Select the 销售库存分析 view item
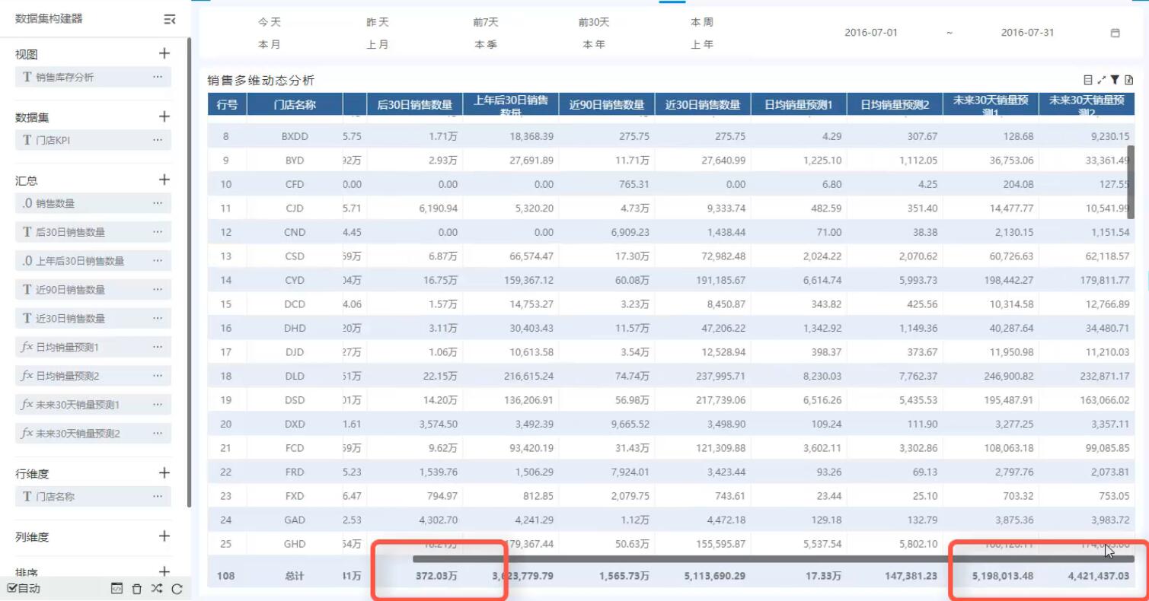Screen dimensions: 1149x601 [93, 77]
